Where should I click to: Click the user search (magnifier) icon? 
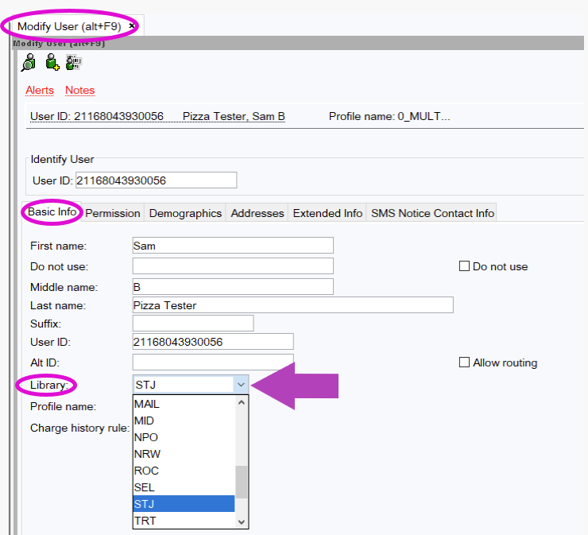point(28,62)
